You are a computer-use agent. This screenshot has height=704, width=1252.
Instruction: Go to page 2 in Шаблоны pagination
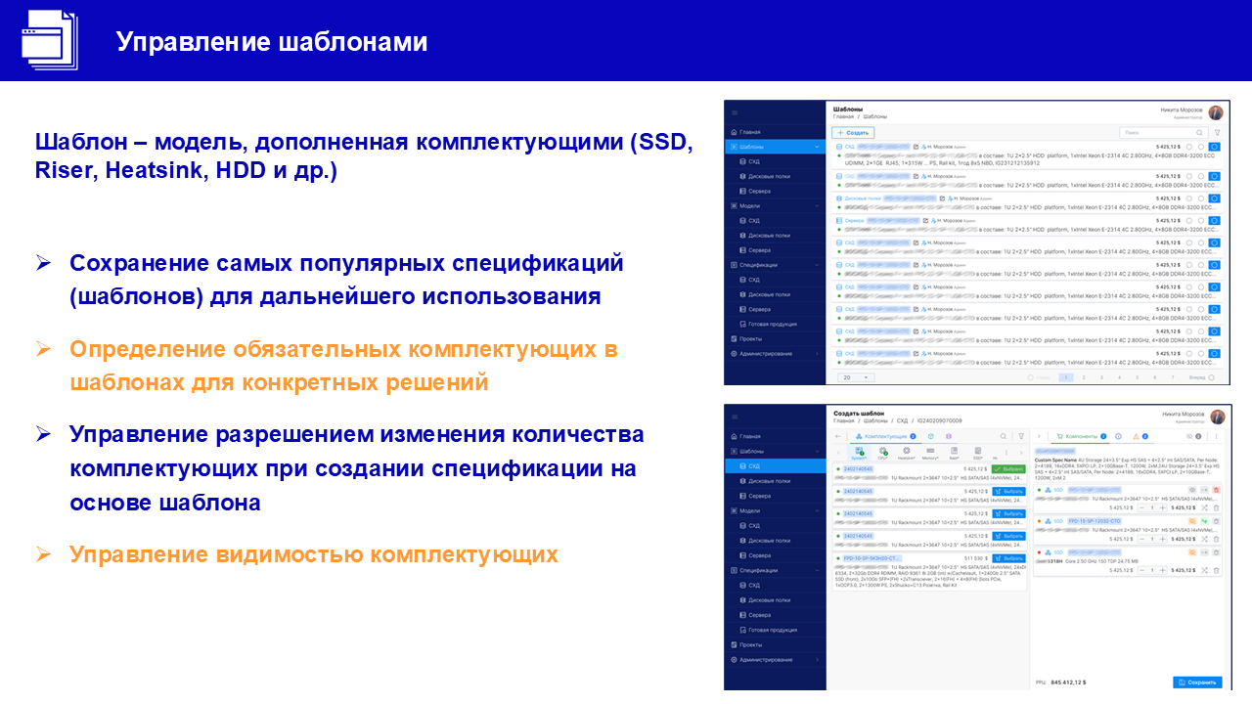pyautogui.click(x=1084, y=377)
